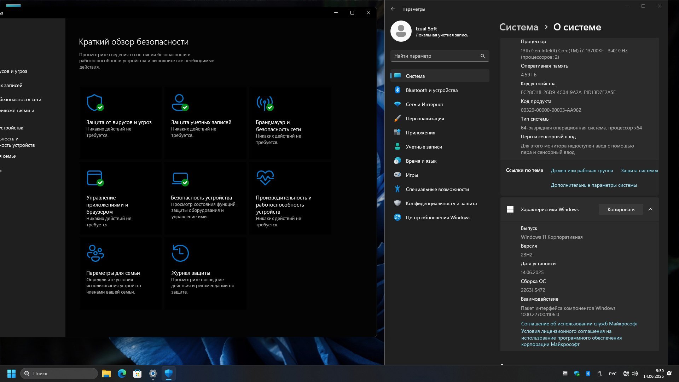679x382 pixels.
Task: Click the Izual Soft user avatar
Action: pos(401,31)
